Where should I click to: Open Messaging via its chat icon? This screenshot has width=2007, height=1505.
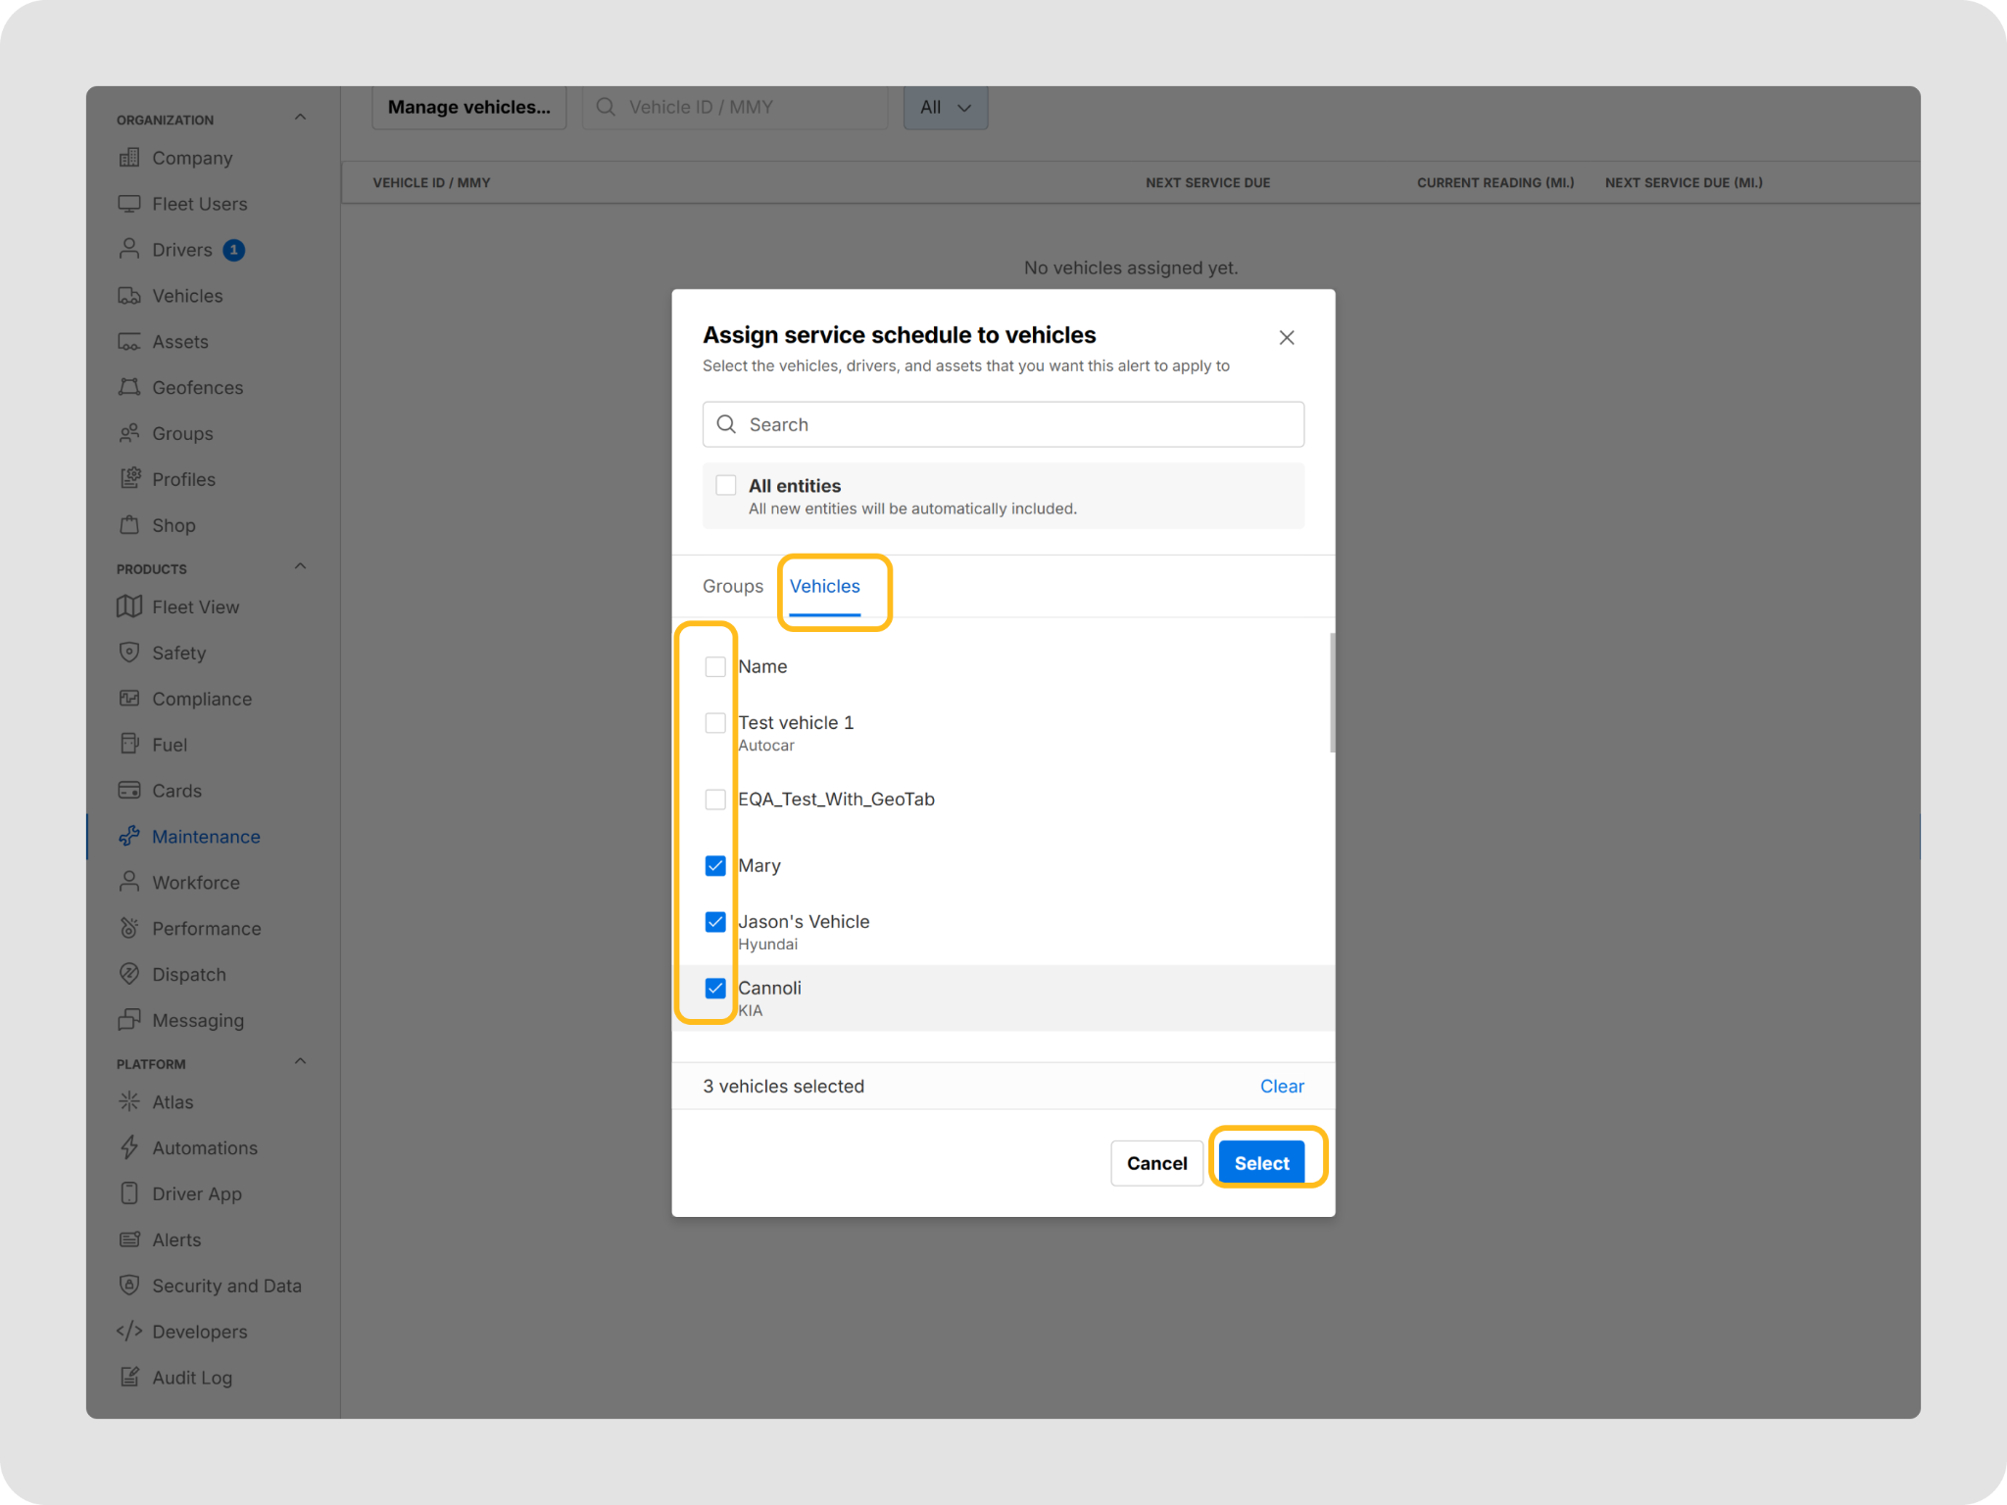click(129, 1020)
